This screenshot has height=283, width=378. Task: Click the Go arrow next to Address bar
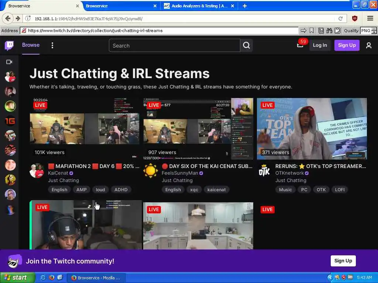(x=303, y=31)
